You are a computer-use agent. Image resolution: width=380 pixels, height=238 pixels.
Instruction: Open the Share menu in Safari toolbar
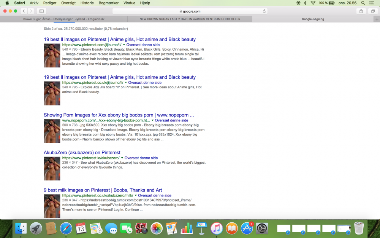point(361,11)
